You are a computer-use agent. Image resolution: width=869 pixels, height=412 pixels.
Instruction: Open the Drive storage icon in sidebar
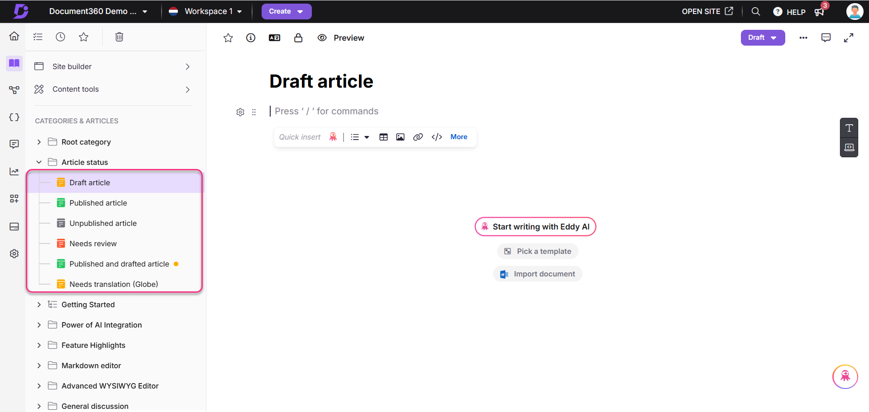click(14, 226)
